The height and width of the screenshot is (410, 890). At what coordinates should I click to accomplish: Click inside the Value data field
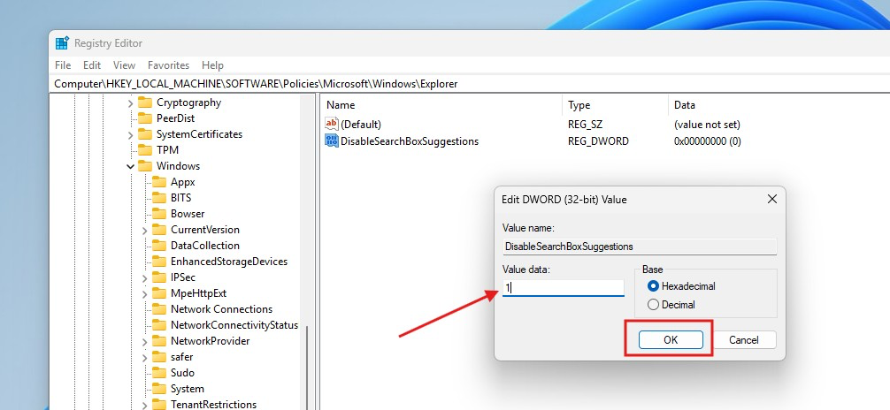(563, 288)
